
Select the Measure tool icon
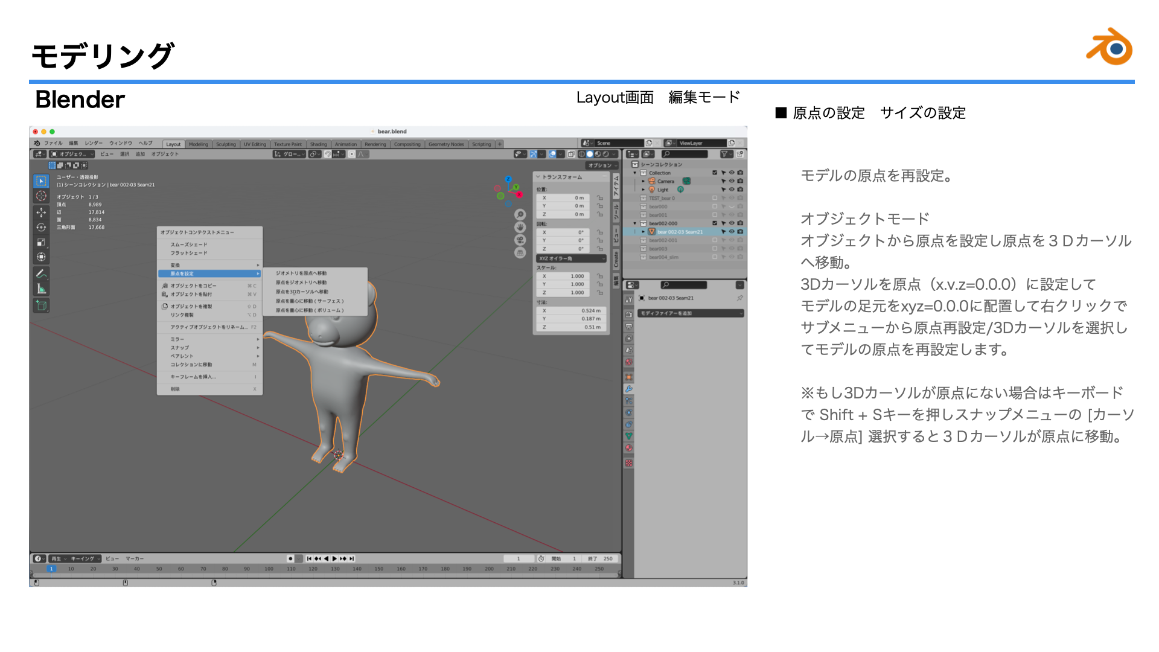click(41, 289)
